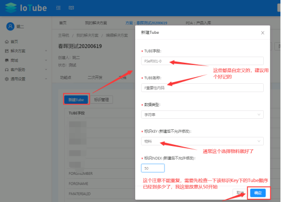
Task: Click the 主导航 breadcrumb link
Action: pyautogui.click(x=64, y=36)
